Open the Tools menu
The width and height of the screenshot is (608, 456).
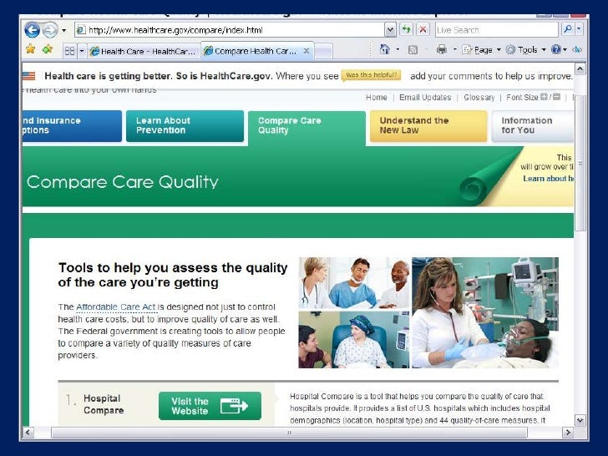[x=526, y=49]
